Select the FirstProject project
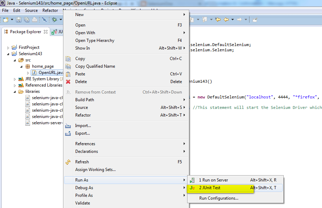The height and width of the screenshot is (208, 322). (x=25, y=47)
